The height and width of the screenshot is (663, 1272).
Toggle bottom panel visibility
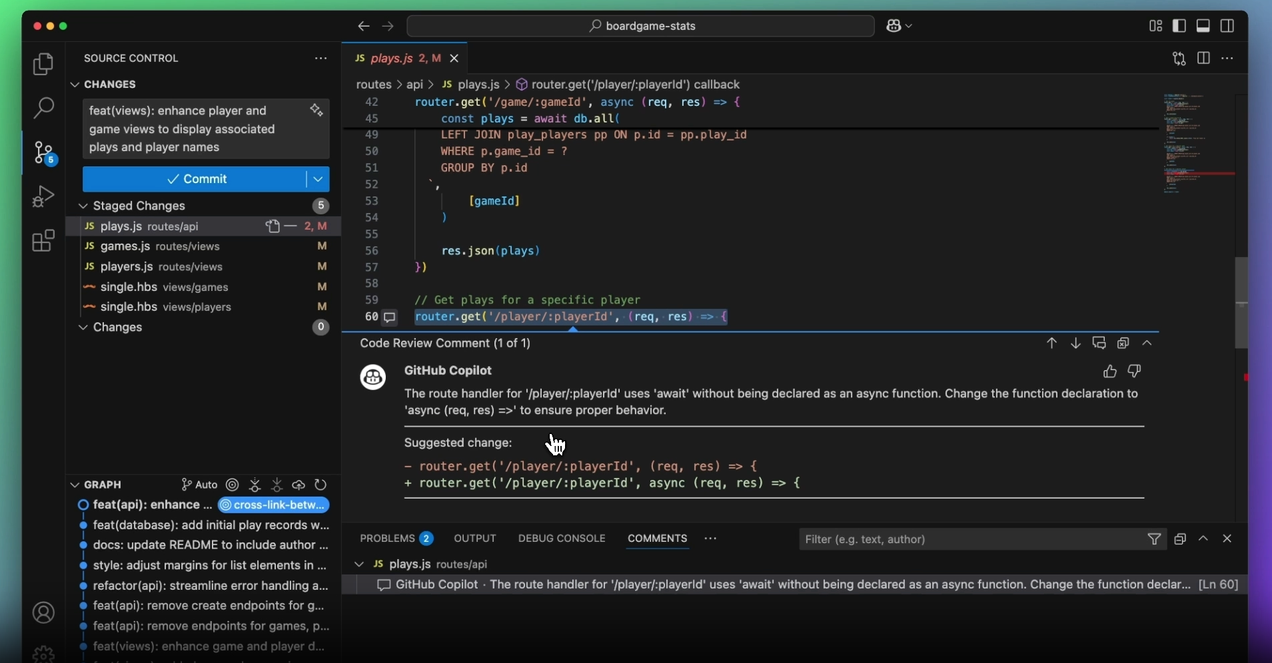click(x=1204, y=26)
